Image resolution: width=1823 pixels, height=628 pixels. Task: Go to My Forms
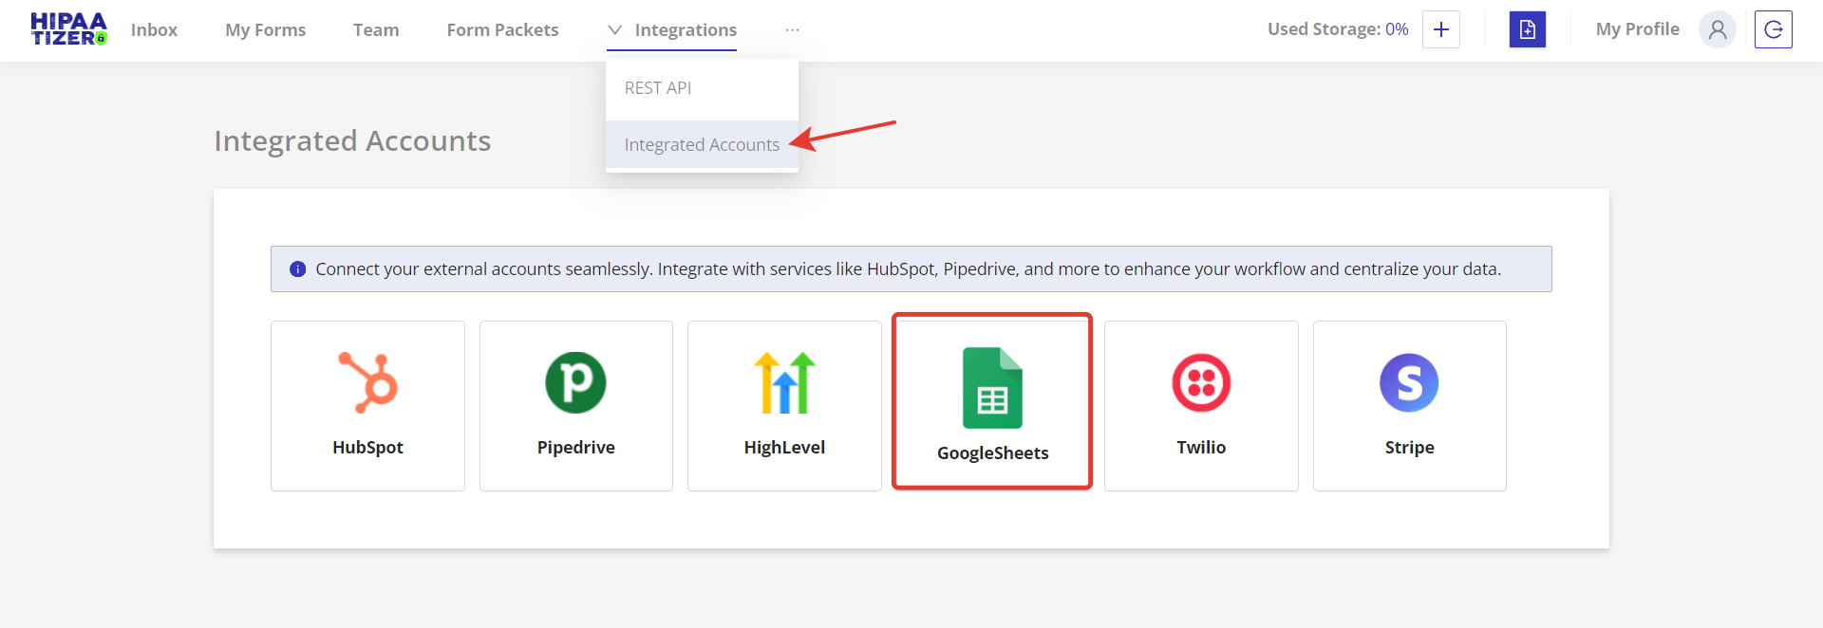pyautogui.click(x=265, y=29)
